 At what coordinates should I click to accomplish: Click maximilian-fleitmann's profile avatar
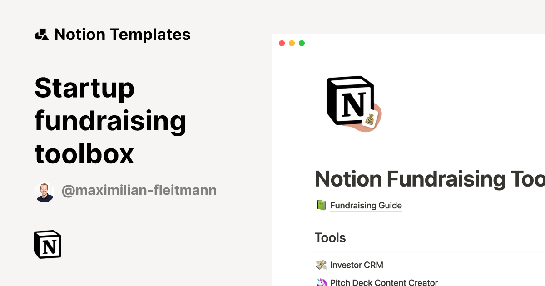tap(45, 190)
